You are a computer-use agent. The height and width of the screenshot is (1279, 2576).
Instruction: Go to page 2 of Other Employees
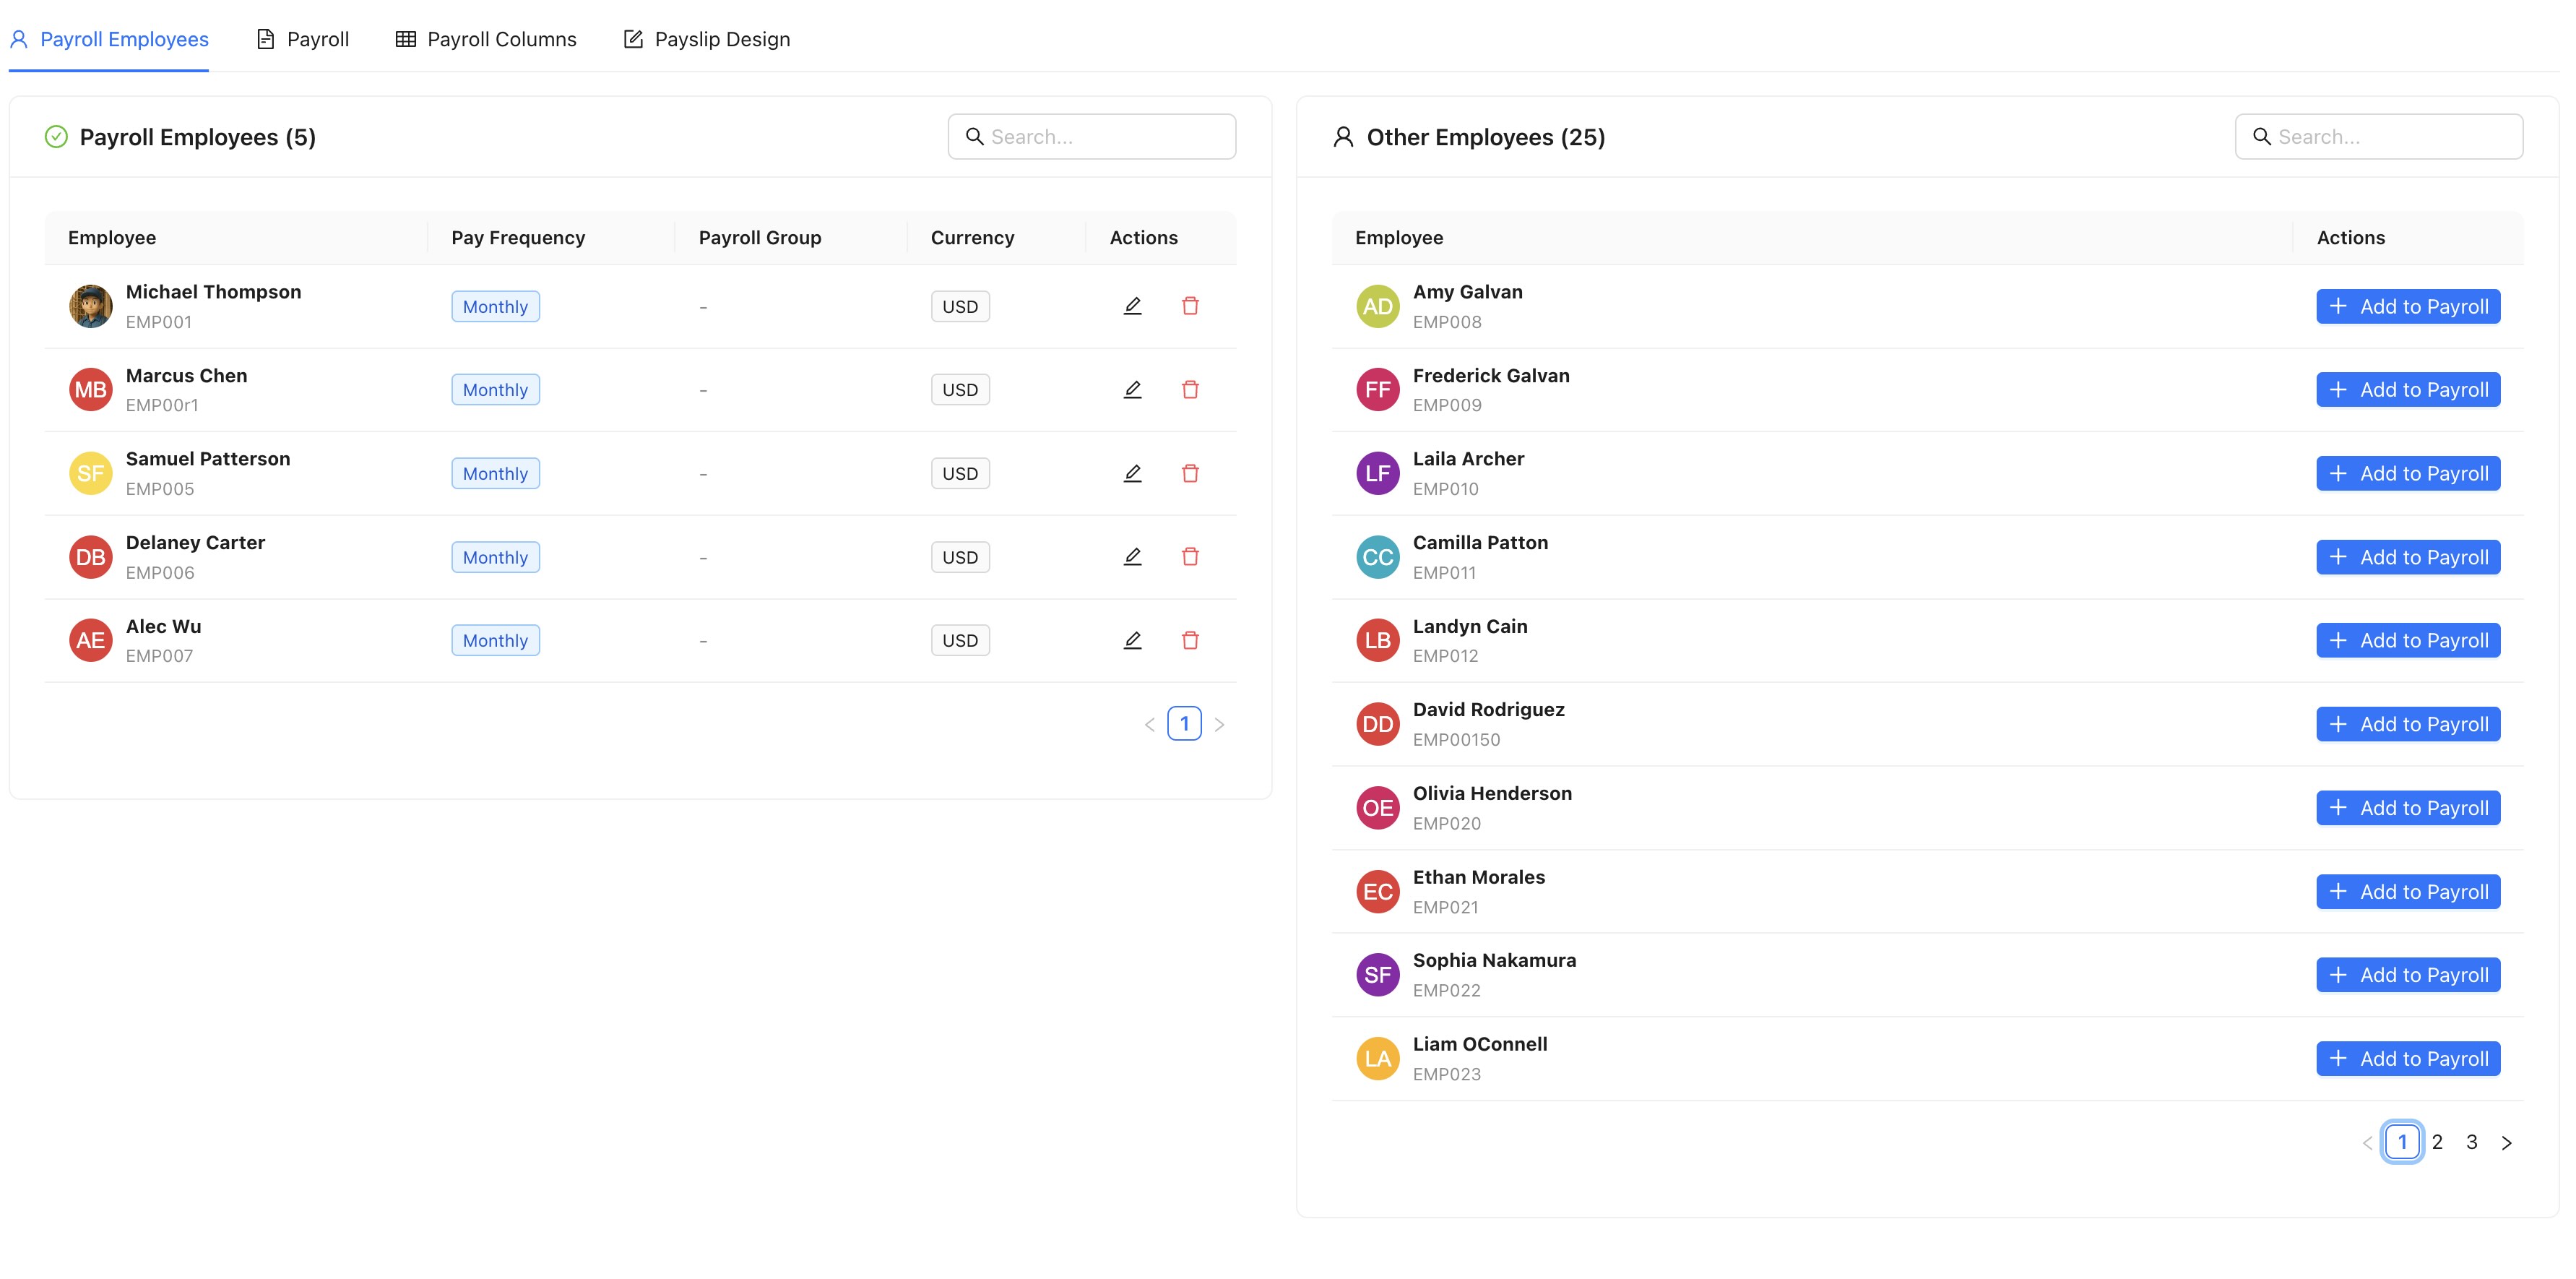(2438, 1141)
